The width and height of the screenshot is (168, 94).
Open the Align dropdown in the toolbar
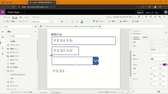pos(136,21)
